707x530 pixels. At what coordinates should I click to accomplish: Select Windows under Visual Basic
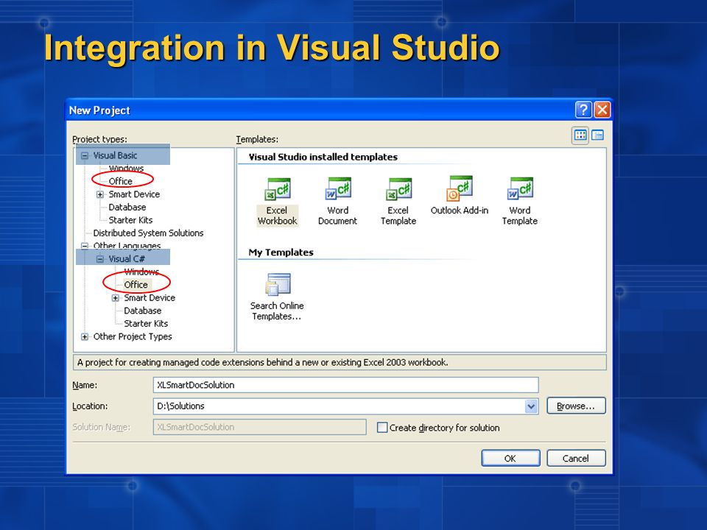coord(126,169)
